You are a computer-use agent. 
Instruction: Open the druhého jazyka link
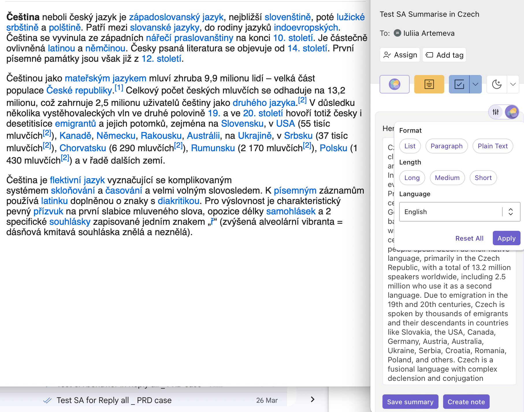pos(264,103)
